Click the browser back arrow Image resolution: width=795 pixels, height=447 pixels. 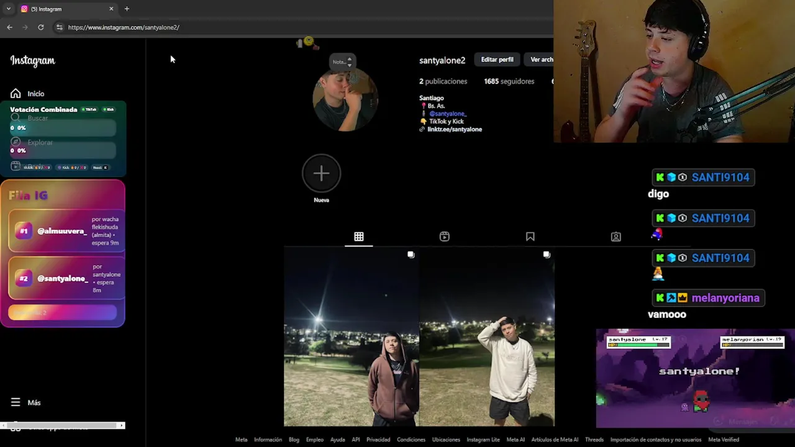click(x=9, y=27)
